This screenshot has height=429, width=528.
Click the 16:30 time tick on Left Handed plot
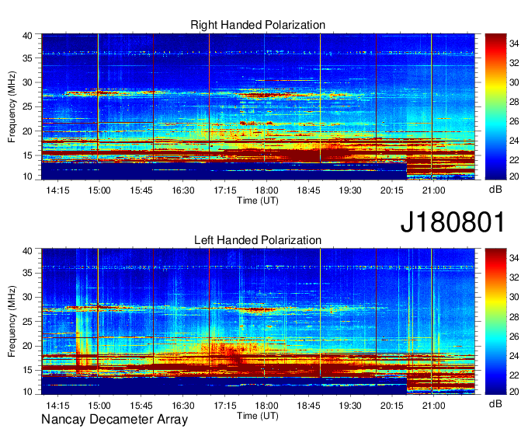pyautogui.click(x=183, y=406)
